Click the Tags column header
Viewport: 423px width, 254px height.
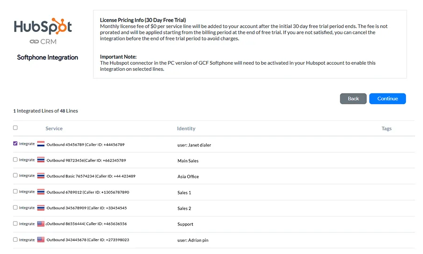386,129
